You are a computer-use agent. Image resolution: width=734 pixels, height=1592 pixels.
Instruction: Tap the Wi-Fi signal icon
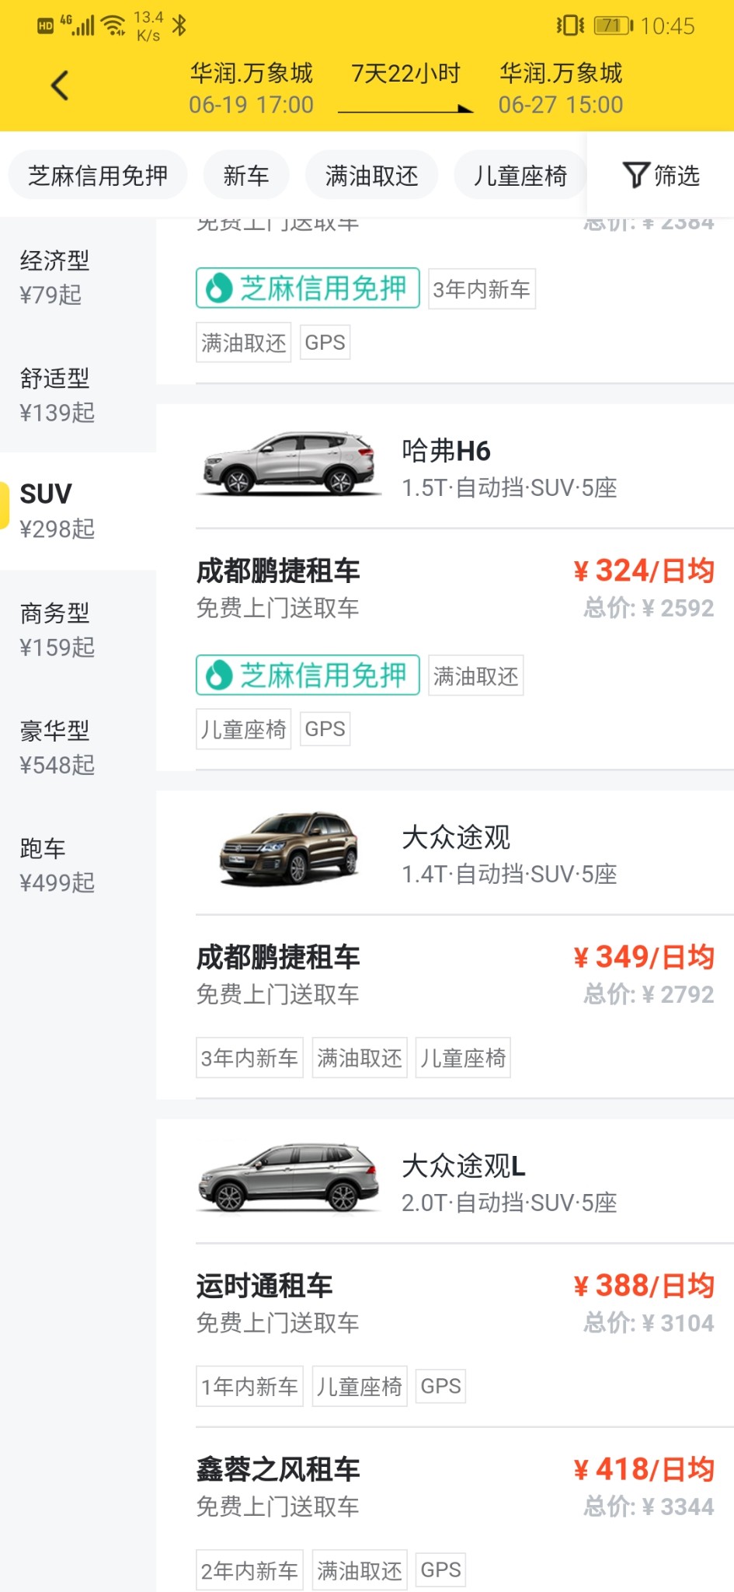(114, 26)
